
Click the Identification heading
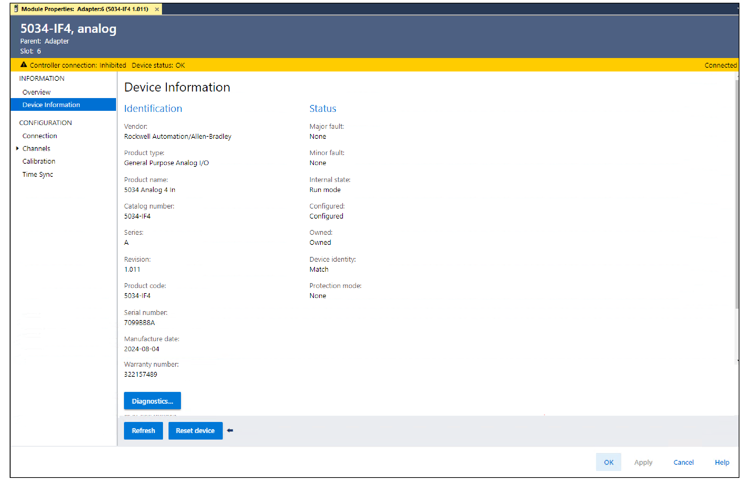tap(153, 108)
